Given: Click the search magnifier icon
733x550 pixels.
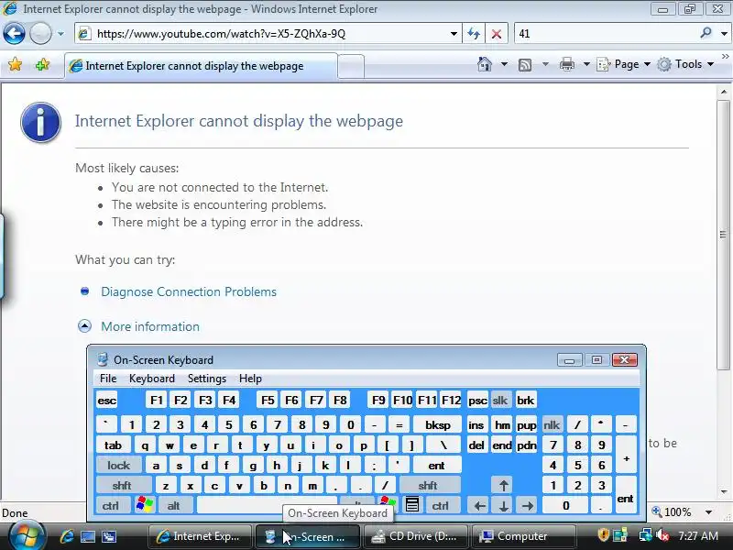Looking at the screenshot, I should pos(706,33).
